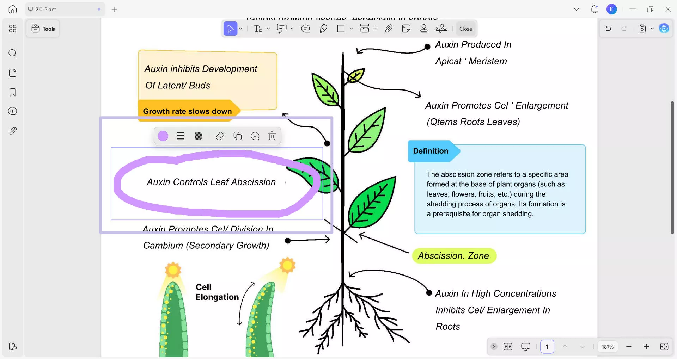Image resolution: width=677 pixels, height=359 pixels.
Task: Switch to the 2.0-Plant tab
Action: 64,10
